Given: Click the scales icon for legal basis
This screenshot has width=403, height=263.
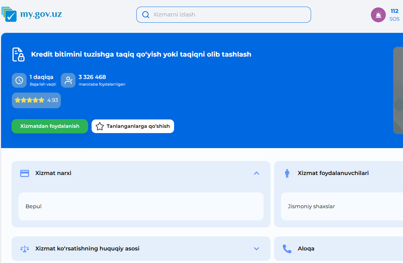Looking at the screenshot, I should pyautogui.click(x=24, y=249).
